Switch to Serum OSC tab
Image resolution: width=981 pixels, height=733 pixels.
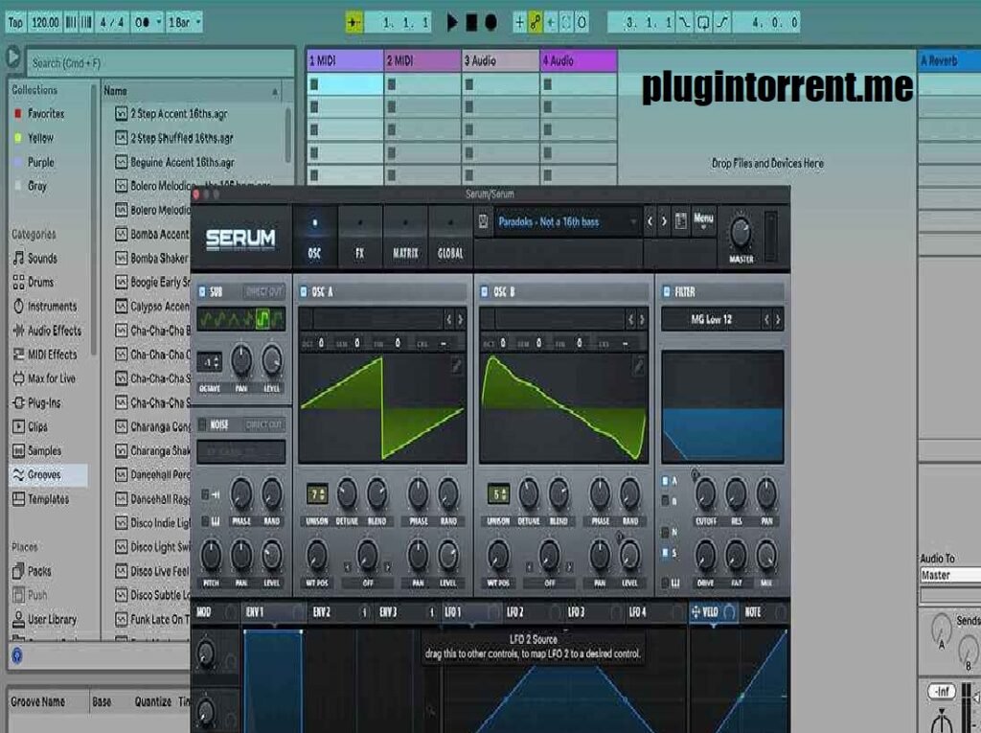(314, 238)
